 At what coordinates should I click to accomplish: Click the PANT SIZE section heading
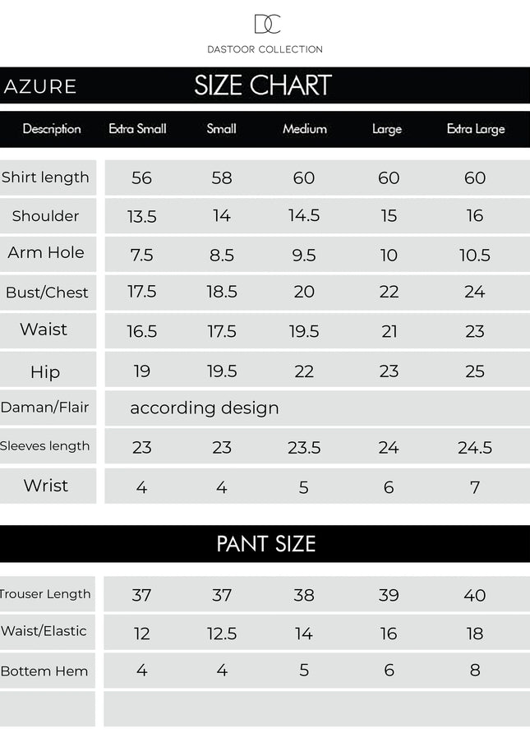tap(265, 544)
